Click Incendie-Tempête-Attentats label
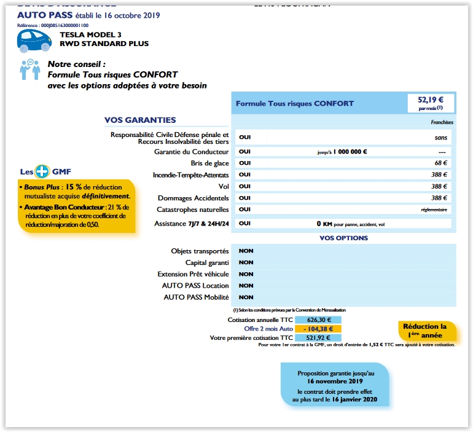This screenshot has height=432, width=473. coord(190,175)
